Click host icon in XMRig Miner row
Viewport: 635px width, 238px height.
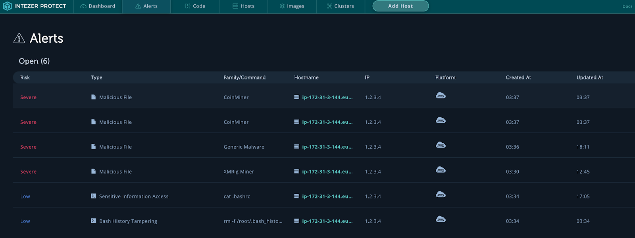tap(296, 171)
